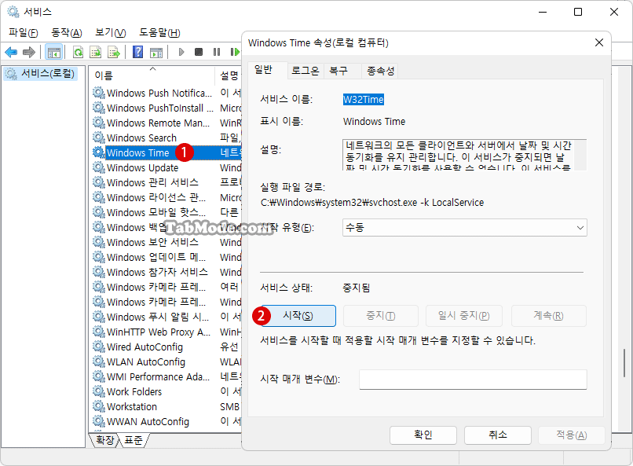
Task: Click the gear icon beside Windows 참가자 서비스
Action: pyautogui.click(x=98, y=272)
